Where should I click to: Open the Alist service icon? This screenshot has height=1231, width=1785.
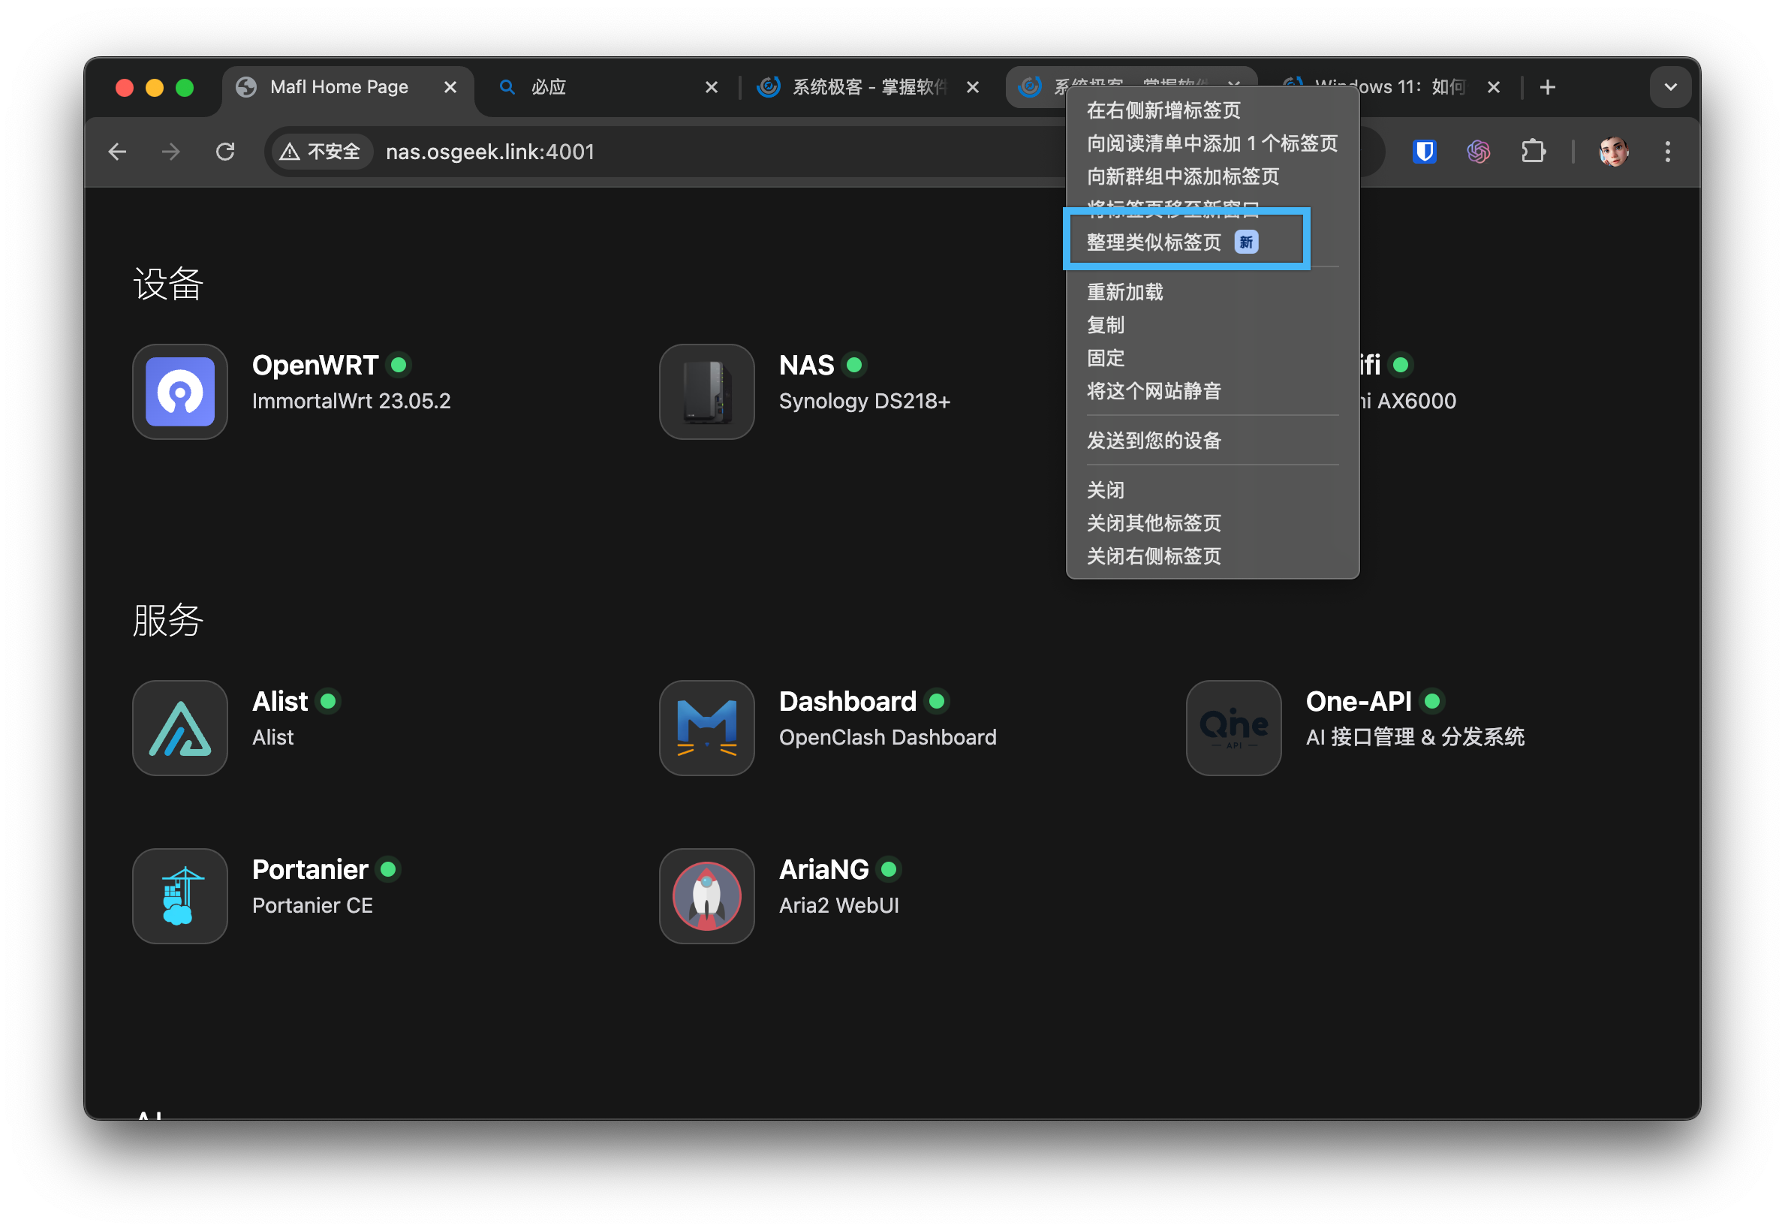click(179, 728)
